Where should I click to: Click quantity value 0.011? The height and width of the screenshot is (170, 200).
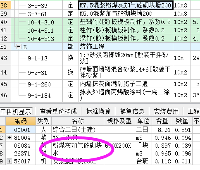[182, 161]
